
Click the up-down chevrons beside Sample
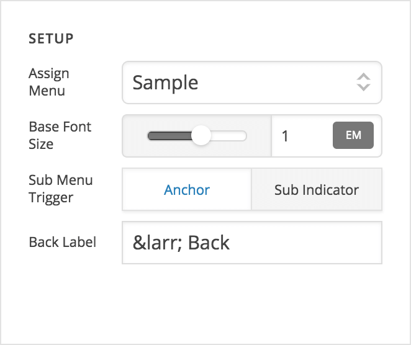(363, 82)
